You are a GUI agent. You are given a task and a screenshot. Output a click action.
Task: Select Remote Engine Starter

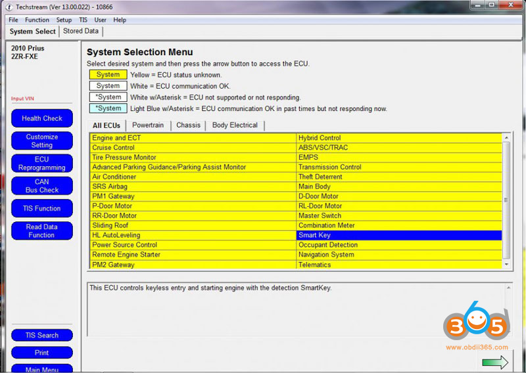pos(193,254)
